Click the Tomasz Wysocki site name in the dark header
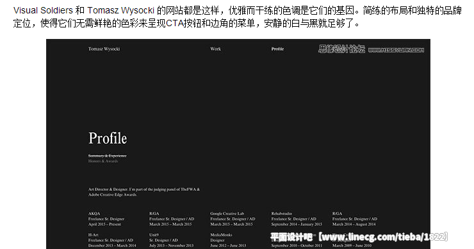This screenshot has width=474, height=249. [104, 49]
